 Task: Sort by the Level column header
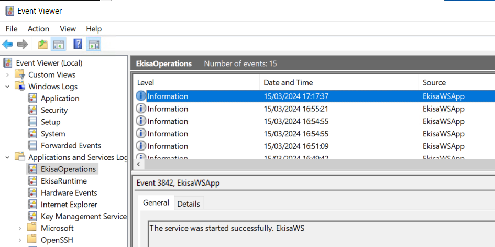[x=196, y=82]
